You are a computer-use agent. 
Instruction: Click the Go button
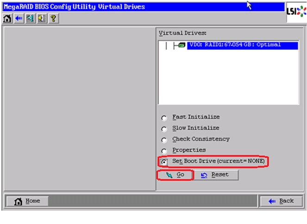tap(175, 175)
